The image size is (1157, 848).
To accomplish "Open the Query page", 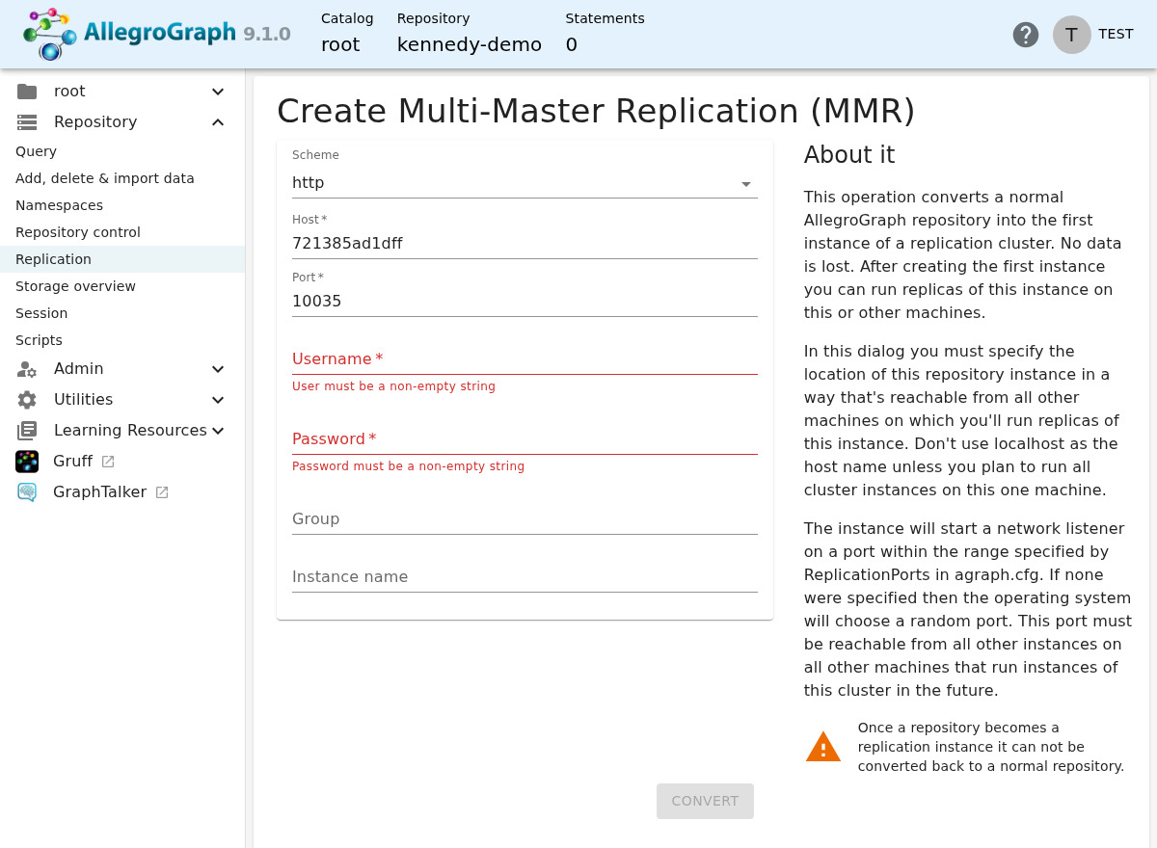I will click(122, 151).
